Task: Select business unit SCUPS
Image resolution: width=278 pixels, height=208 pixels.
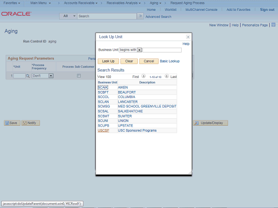Action: click(x=103, y=126)
